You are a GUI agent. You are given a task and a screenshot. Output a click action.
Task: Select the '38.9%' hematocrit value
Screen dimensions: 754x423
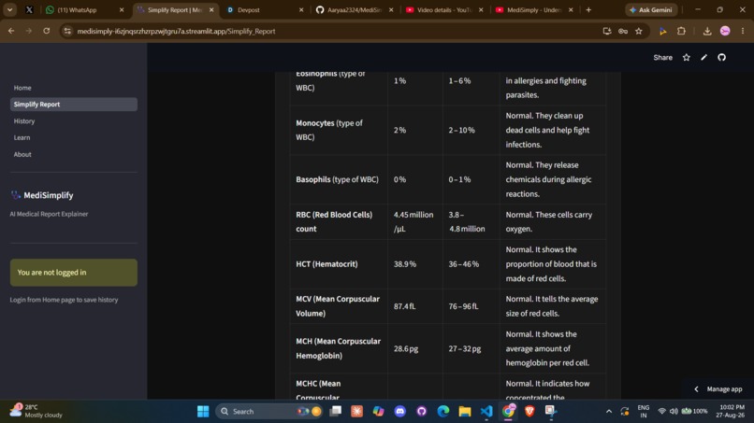click(x=405, y=264)
